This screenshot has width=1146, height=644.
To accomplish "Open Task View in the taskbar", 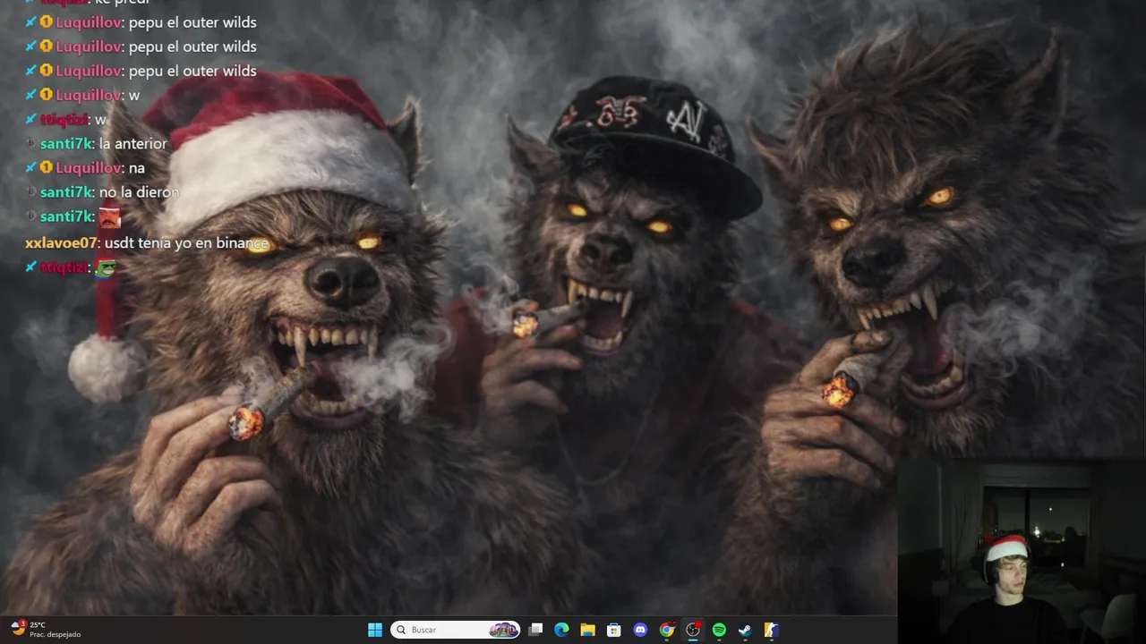I will (x=535, y=630).
